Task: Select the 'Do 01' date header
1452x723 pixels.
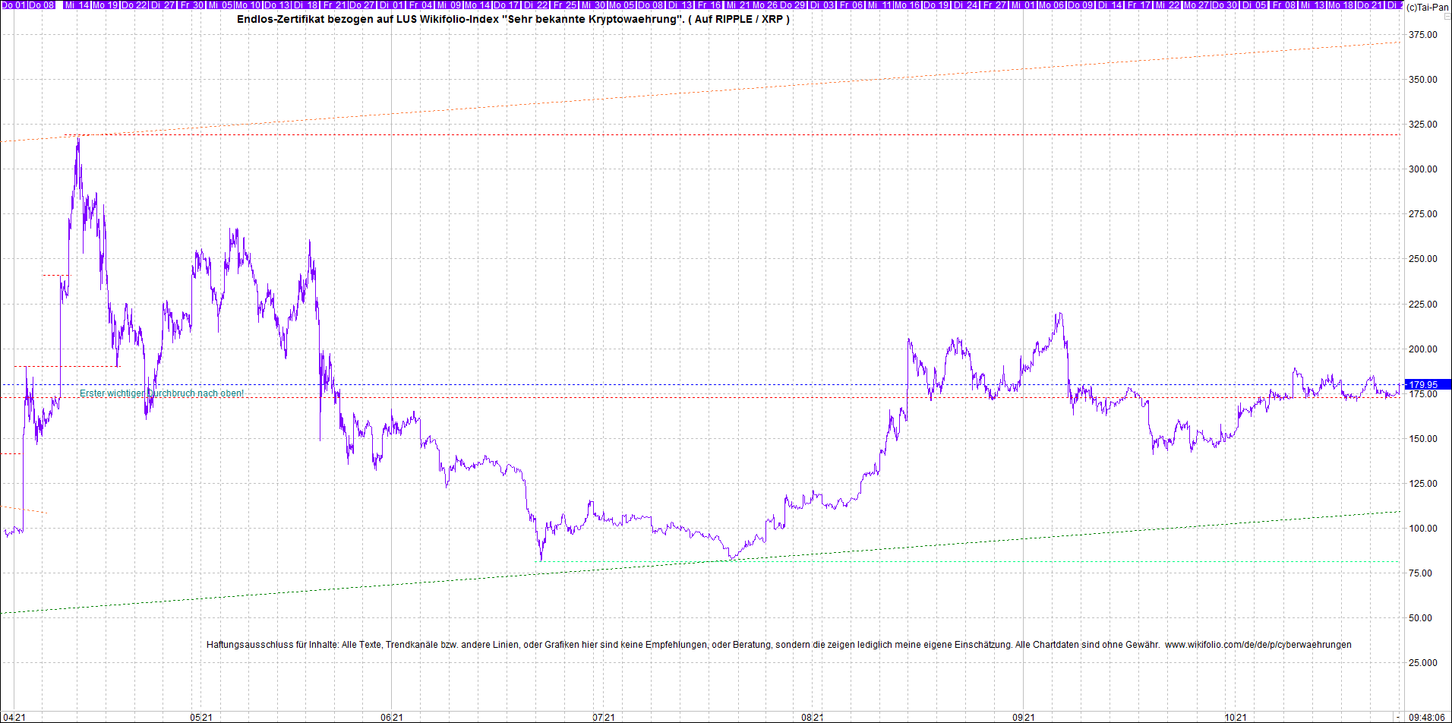Action: pos(14,5)
